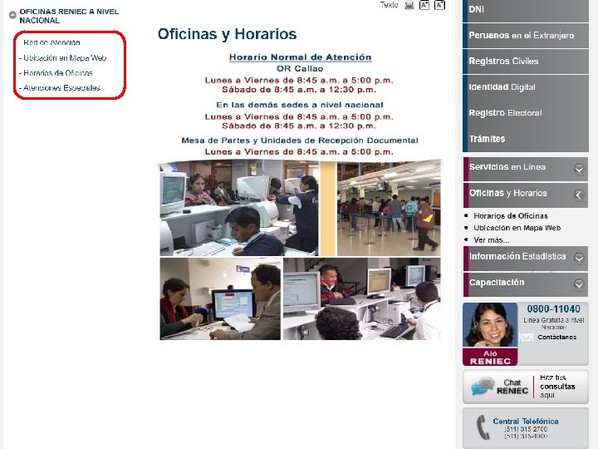Collapse the Oficinas y Horarios section arrow
The width and height of the screenshot is (598, 449).
pos(579,195)
